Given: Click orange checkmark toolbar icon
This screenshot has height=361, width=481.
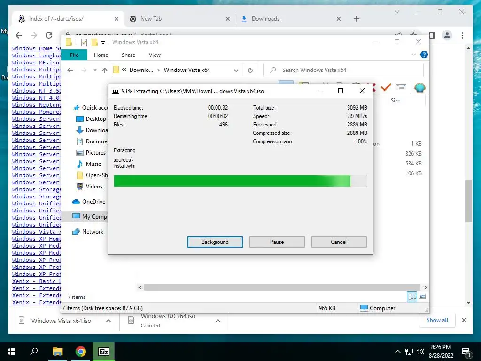Looking at the screenshot, I should [x=386, y=87].
